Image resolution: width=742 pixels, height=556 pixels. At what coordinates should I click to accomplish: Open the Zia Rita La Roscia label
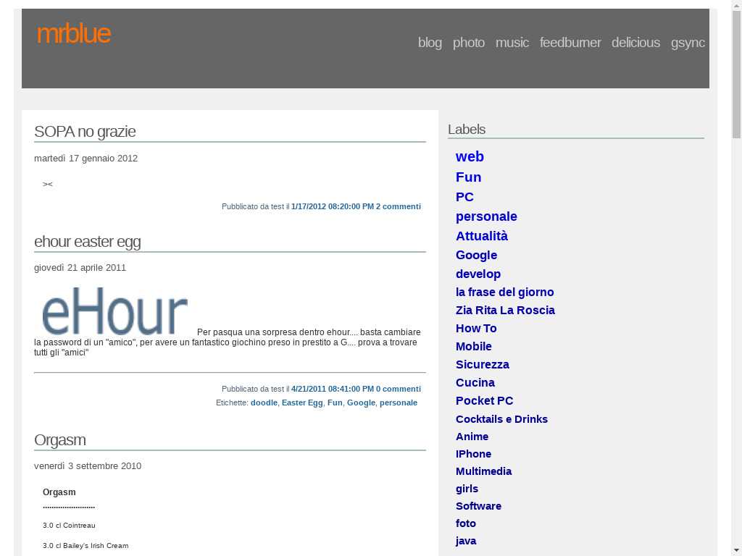pyautogui.click(x=505, y=310)
